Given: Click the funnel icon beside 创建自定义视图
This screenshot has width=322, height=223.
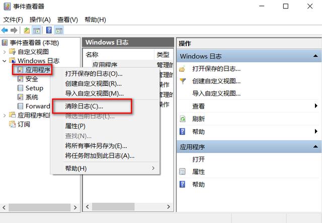Looking at the screenshot, I should 183,81.
